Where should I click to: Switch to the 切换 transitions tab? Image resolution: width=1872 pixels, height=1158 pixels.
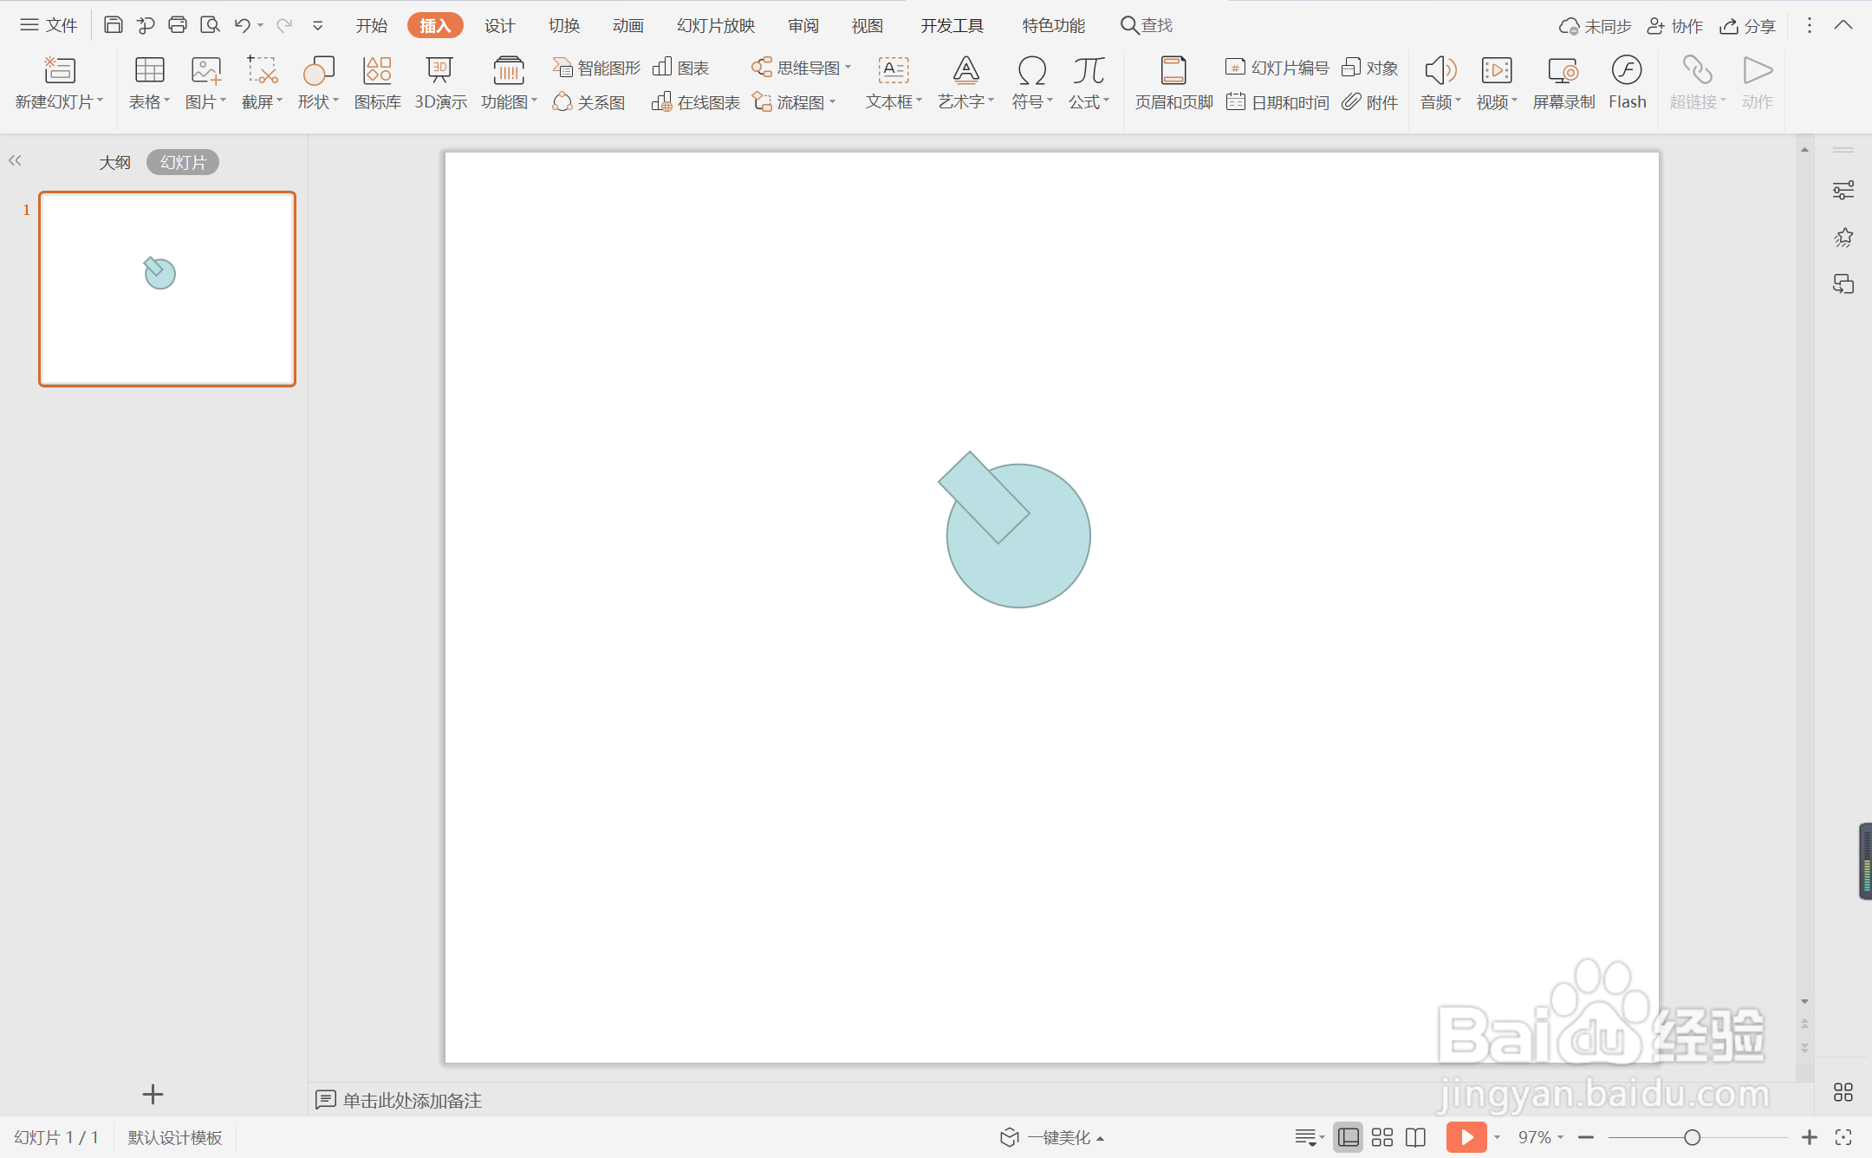click(564, 25)
